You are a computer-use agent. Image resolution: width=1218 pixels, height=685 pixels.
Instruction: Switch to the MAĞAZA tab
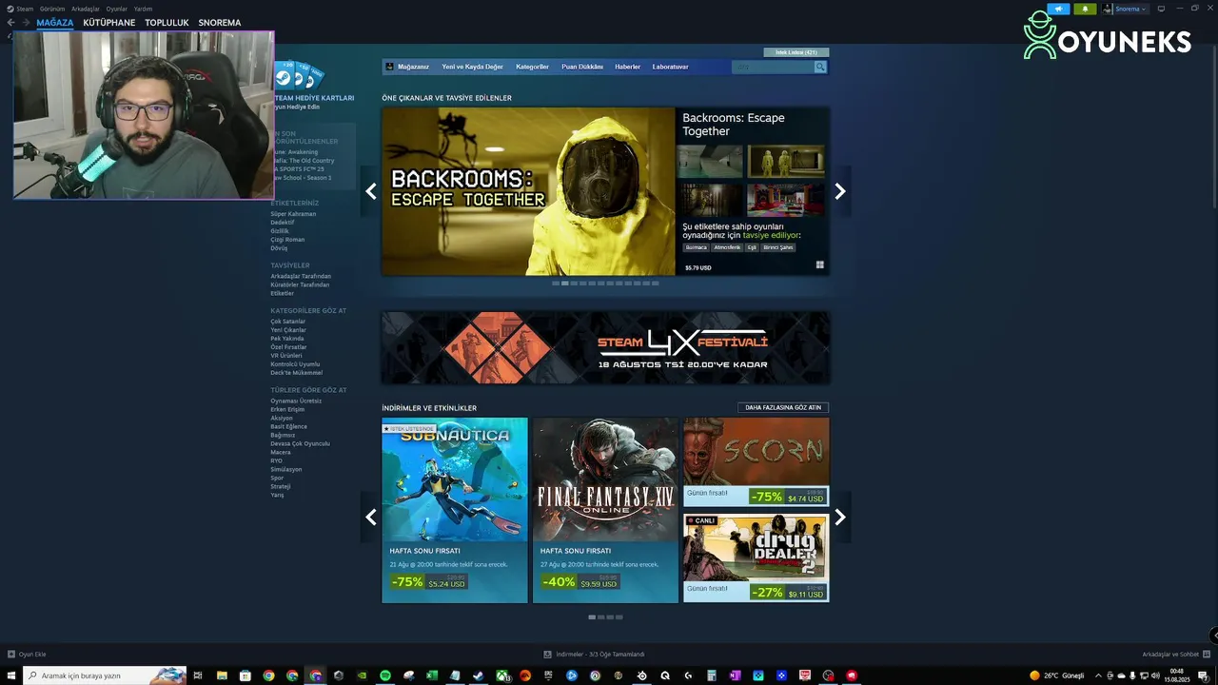coord(55,22)
